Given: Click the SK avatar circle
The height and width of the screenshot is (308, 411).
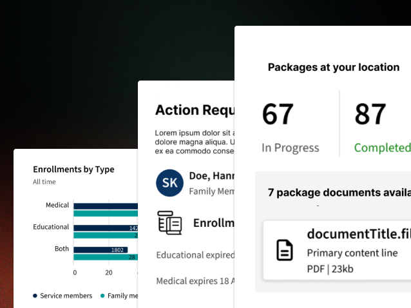Looking at the screenshot, I should 169,183.
